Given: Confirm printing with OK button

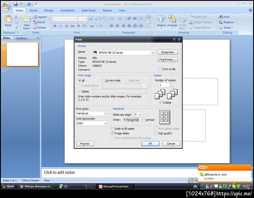Looking at the screenshot, I should click(150, 144).
